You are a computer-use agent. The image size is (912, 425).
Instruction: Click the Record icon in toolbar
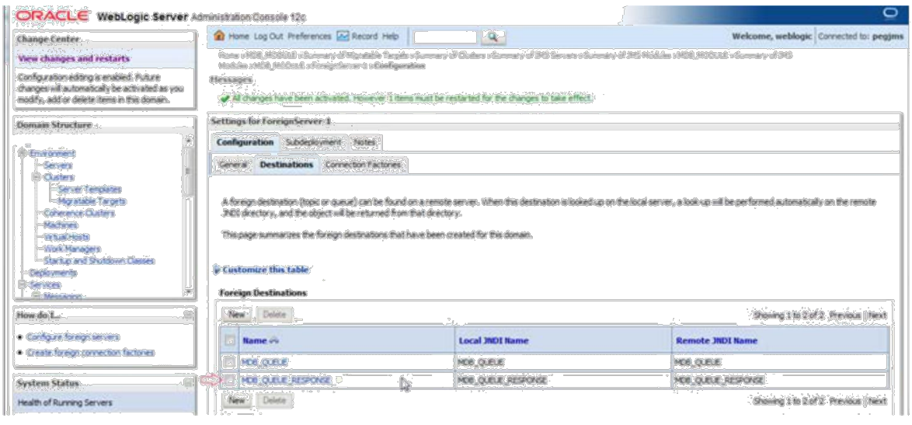click(x=343, y=36)
